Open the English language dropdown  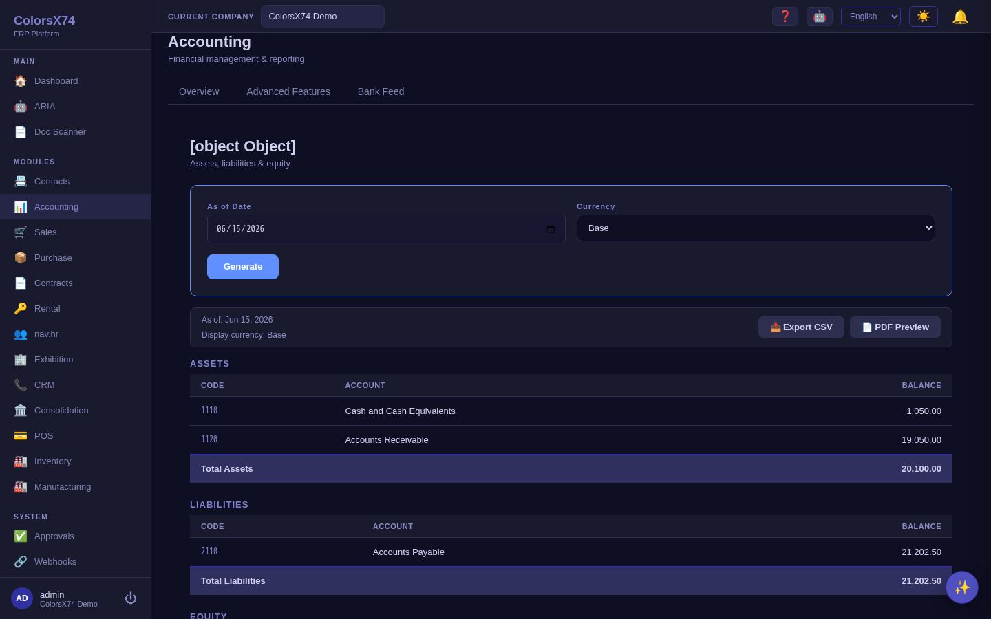(871, 17)
